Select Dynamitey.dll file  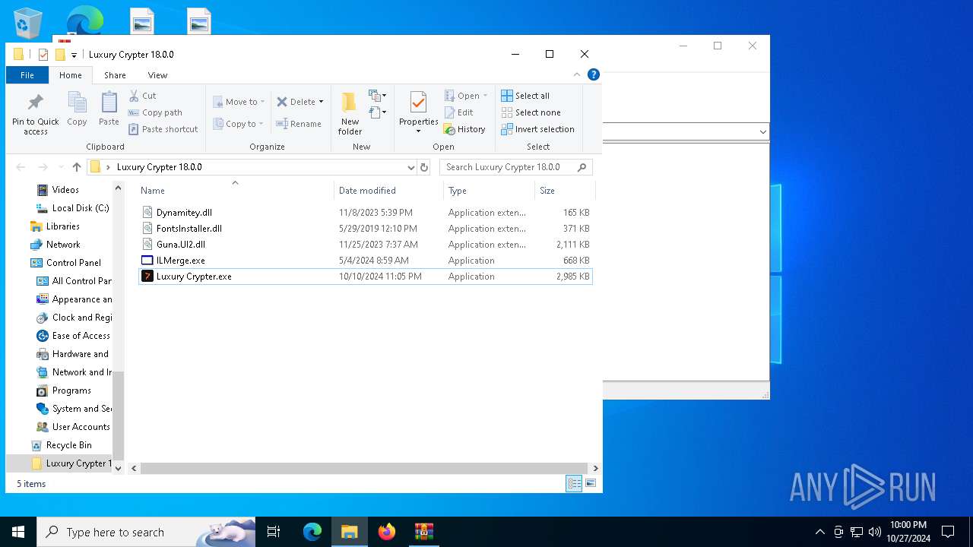coord(184,213)
